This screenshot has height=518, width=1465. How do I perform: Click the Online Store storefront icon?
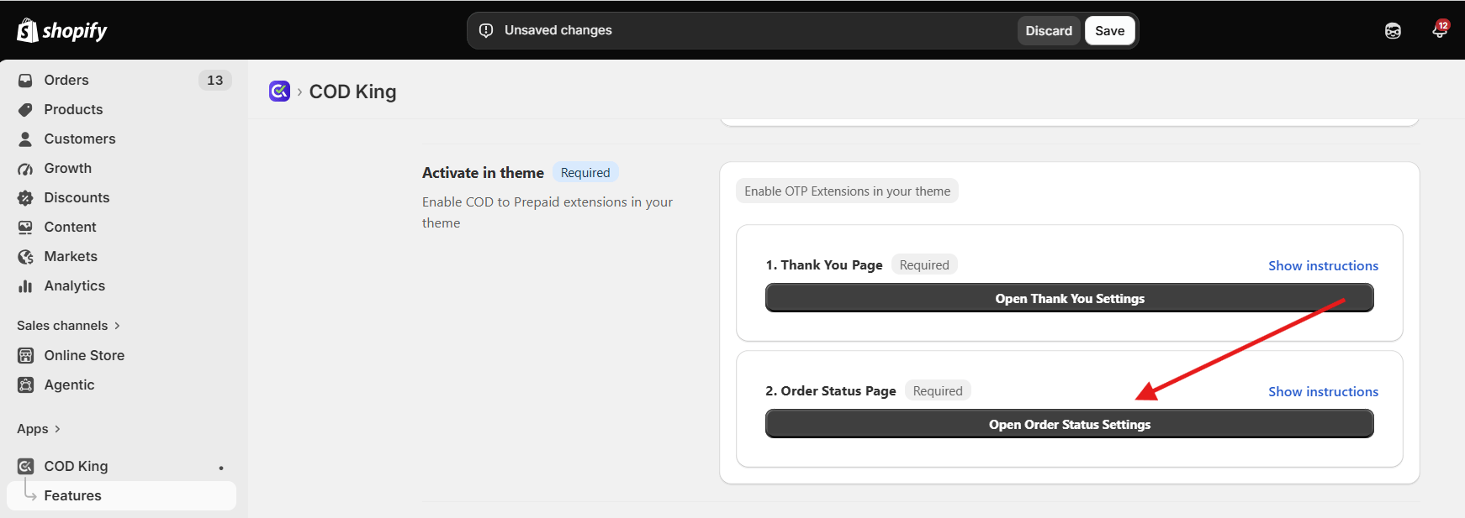tap(26, 356)
